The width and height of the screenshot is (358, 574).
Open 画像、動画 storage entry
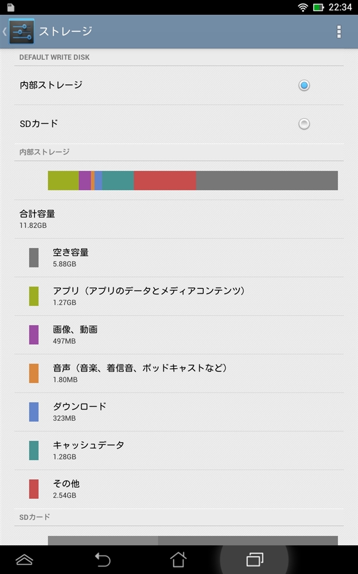pos(75,335)
